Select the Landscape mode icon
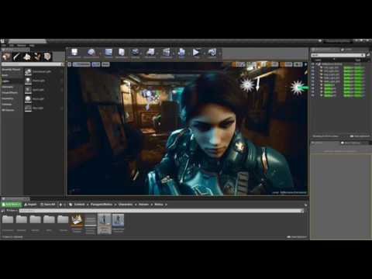The image size is (372, 279). click(27, 57)
